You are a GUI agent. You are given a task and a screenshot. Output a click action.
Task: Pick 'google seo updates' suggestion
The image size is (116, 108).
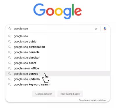[x=58, y=79]
